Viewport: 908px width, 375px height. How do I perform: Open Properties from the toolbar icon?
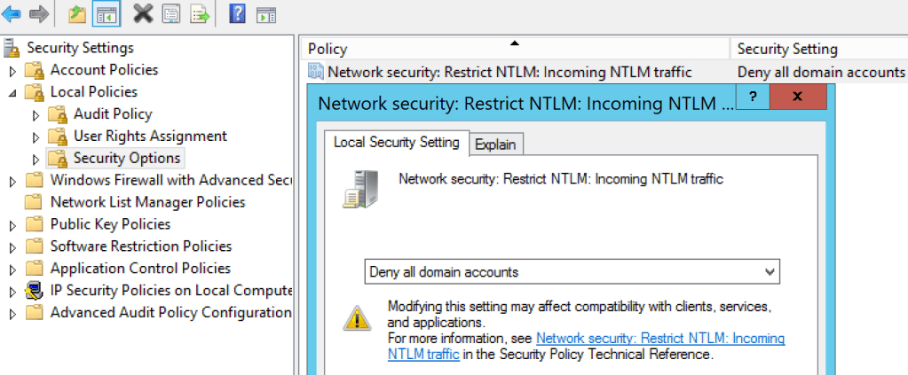pyautogui.click(x=170, y=13)
